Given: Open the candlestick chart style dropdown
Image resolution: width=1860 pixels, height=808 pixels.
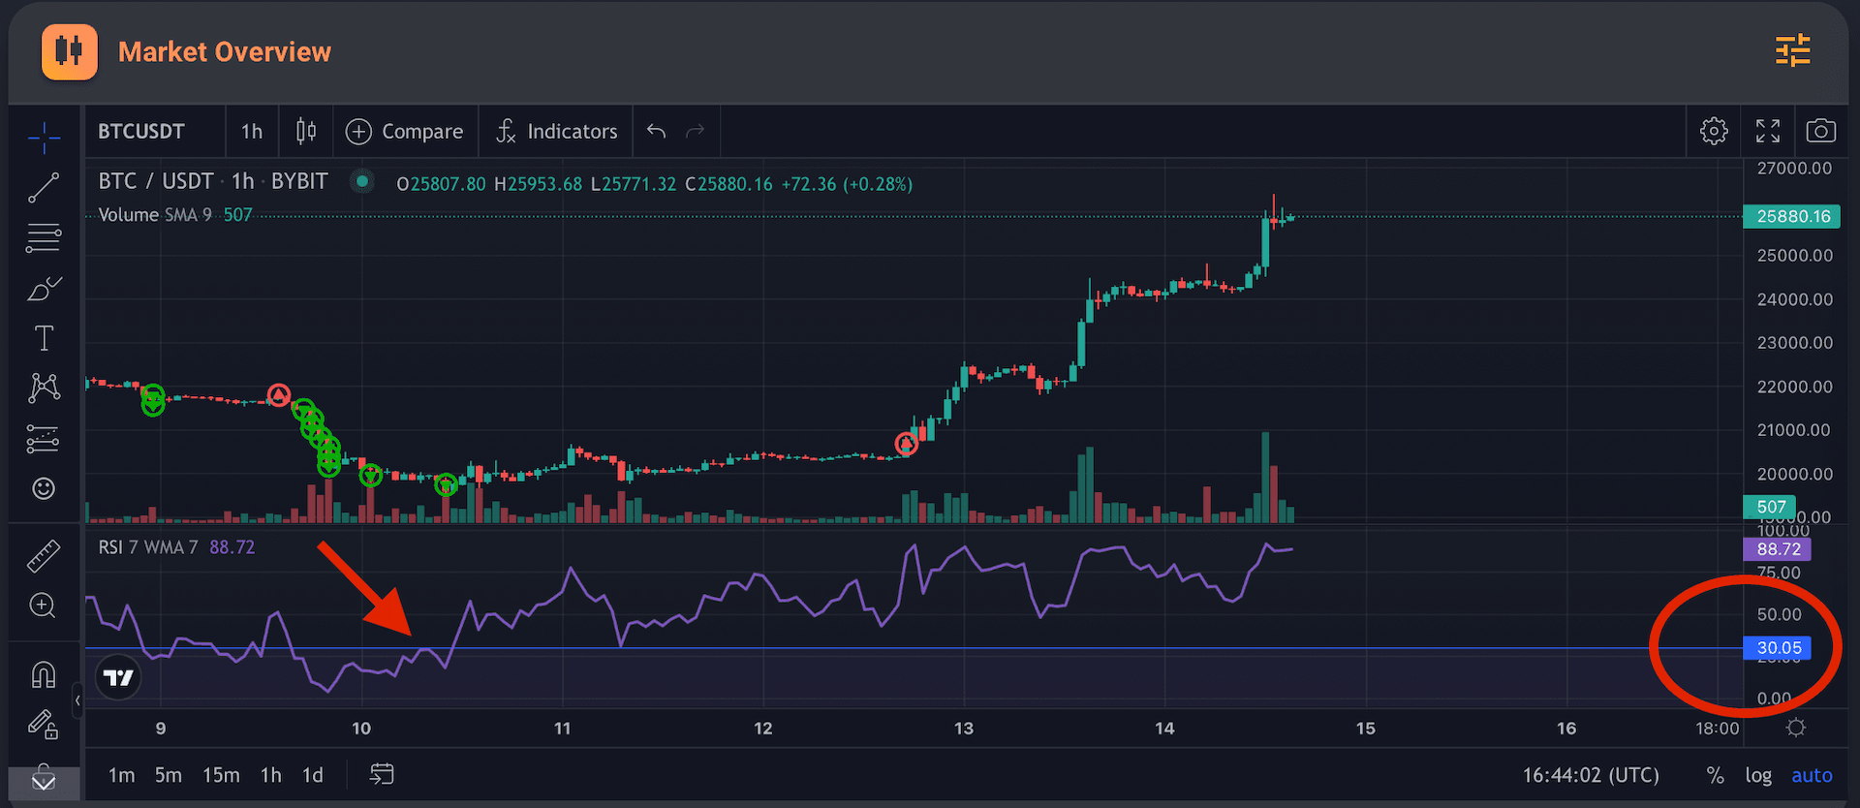Looking at the screenshot, I should coord(306,132).
